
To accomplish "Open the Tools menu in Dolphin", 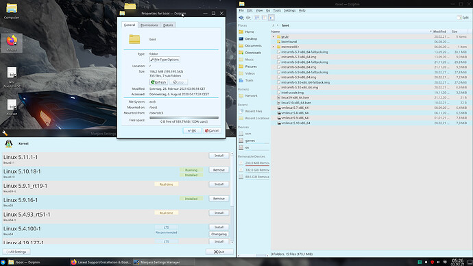I will (277, 10).
